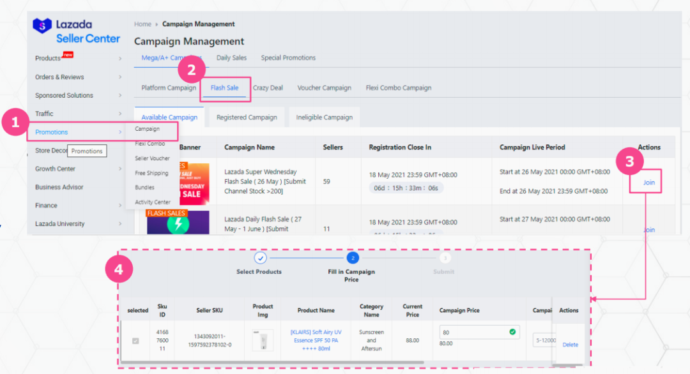Switch to Special Promotions tab

pyautogui.click(x=288, y=57)
